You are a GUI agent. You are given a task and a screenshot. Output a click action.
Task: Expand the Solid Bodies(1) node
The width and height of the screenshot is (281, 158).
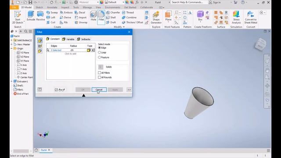pyautogui.click(x=12, y=40)
